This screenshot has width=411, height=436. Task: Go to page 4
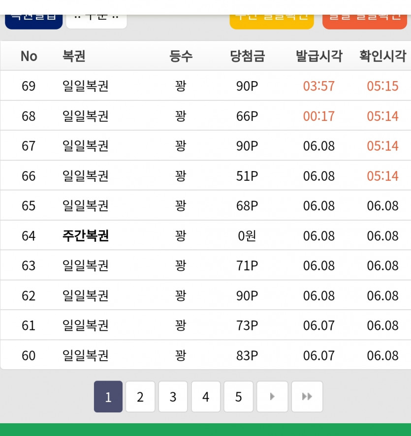pyautogui.click(x=206, y=397)
